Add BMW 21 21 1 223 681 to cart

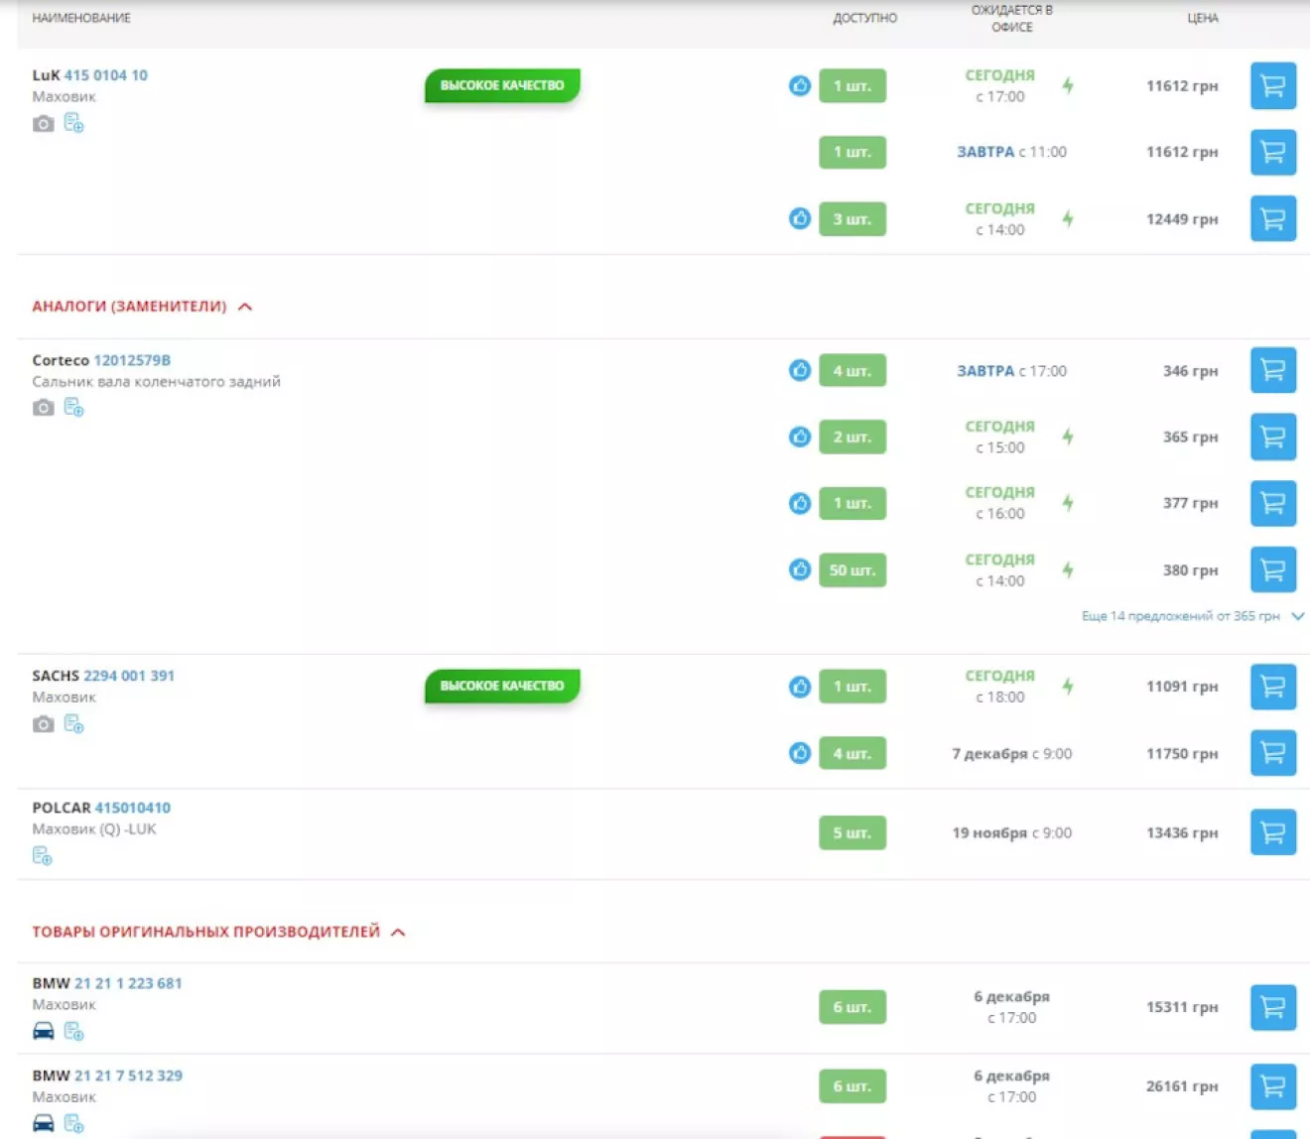click(x=1273, y=1007)
